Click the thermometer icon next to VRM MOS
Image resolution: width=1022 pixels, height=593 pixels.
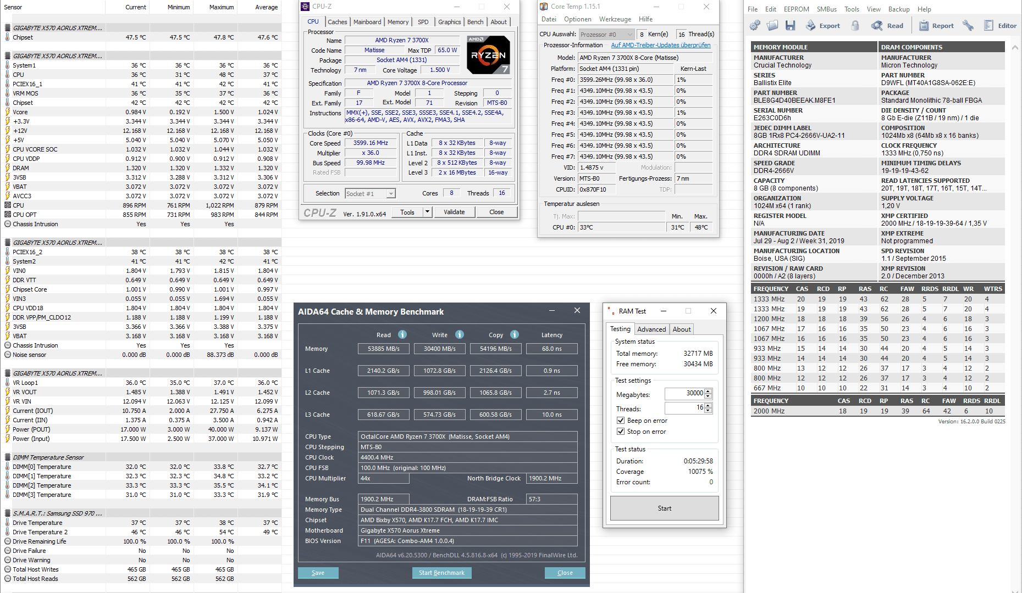8,93
